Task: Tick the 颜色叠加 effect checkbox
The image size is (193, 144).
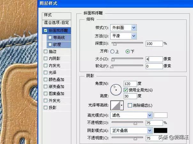Action: [46, 80]
